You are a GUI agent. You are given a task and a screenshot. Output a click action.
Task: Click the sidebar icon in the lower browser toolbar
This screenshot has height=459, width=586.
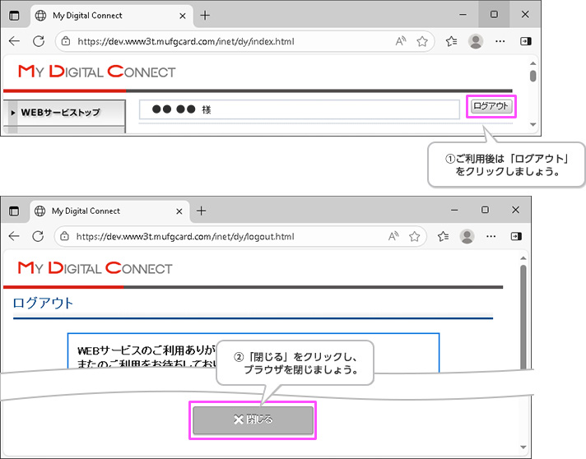pyautogui.click(x=516, y=236)
